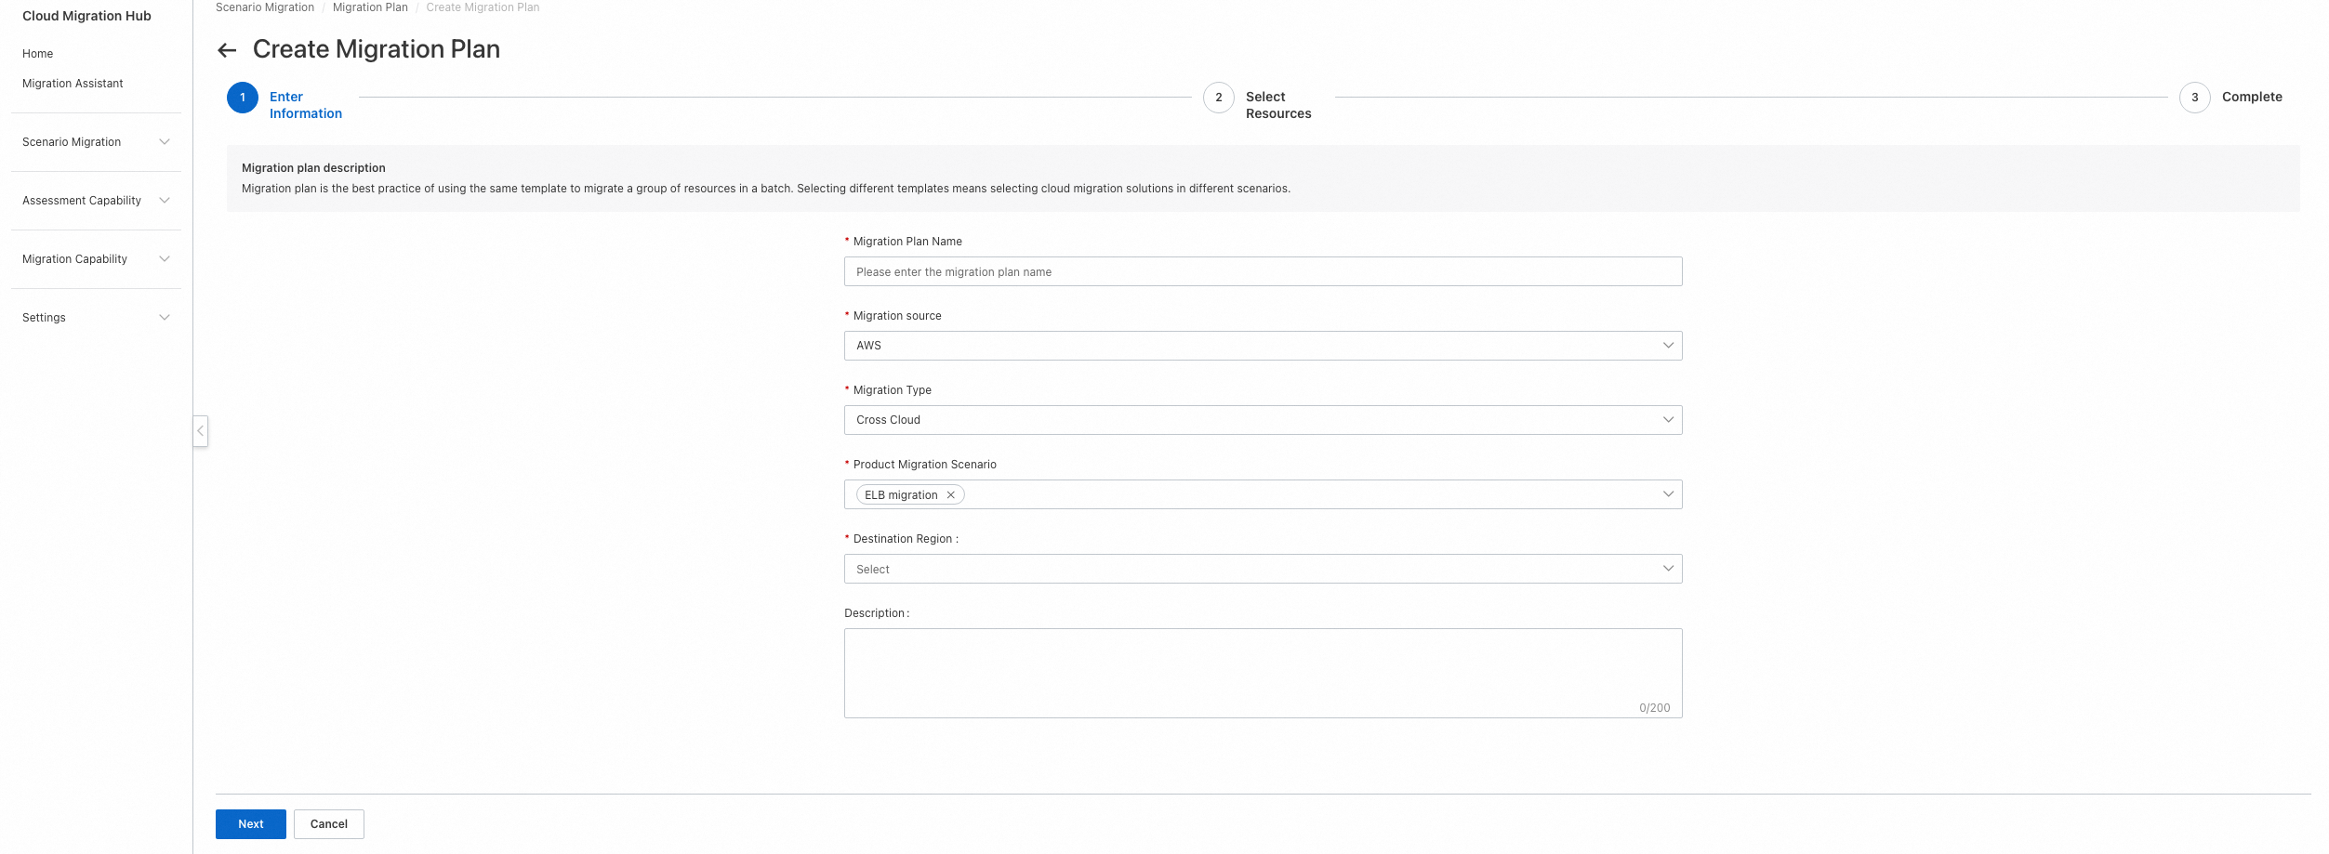Image resolution: width=2329 pixels, height=854 pixels.
Task: Open Migration Assistant in the sidebar
Action: point(73,84)
